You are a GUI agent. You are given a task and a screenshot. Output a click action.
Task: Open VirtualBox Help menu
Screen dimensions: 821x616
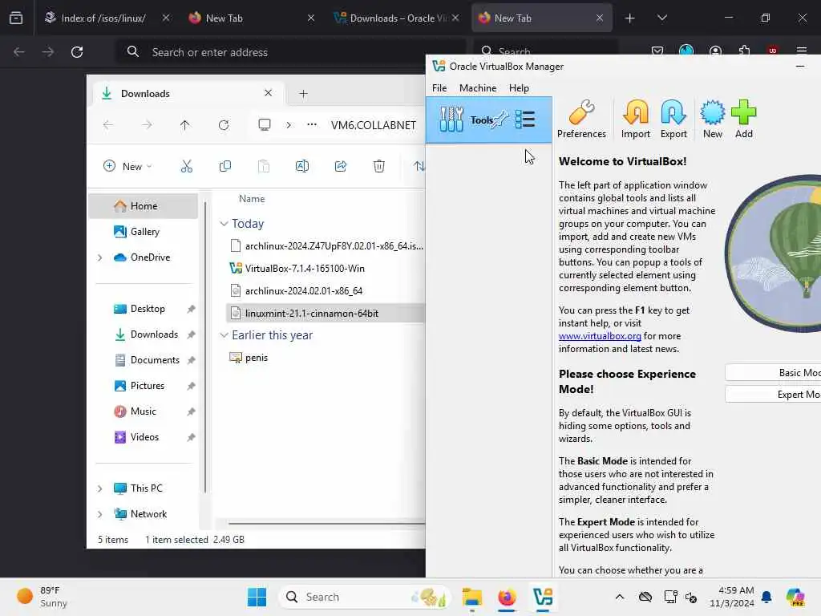coord(519,88)
